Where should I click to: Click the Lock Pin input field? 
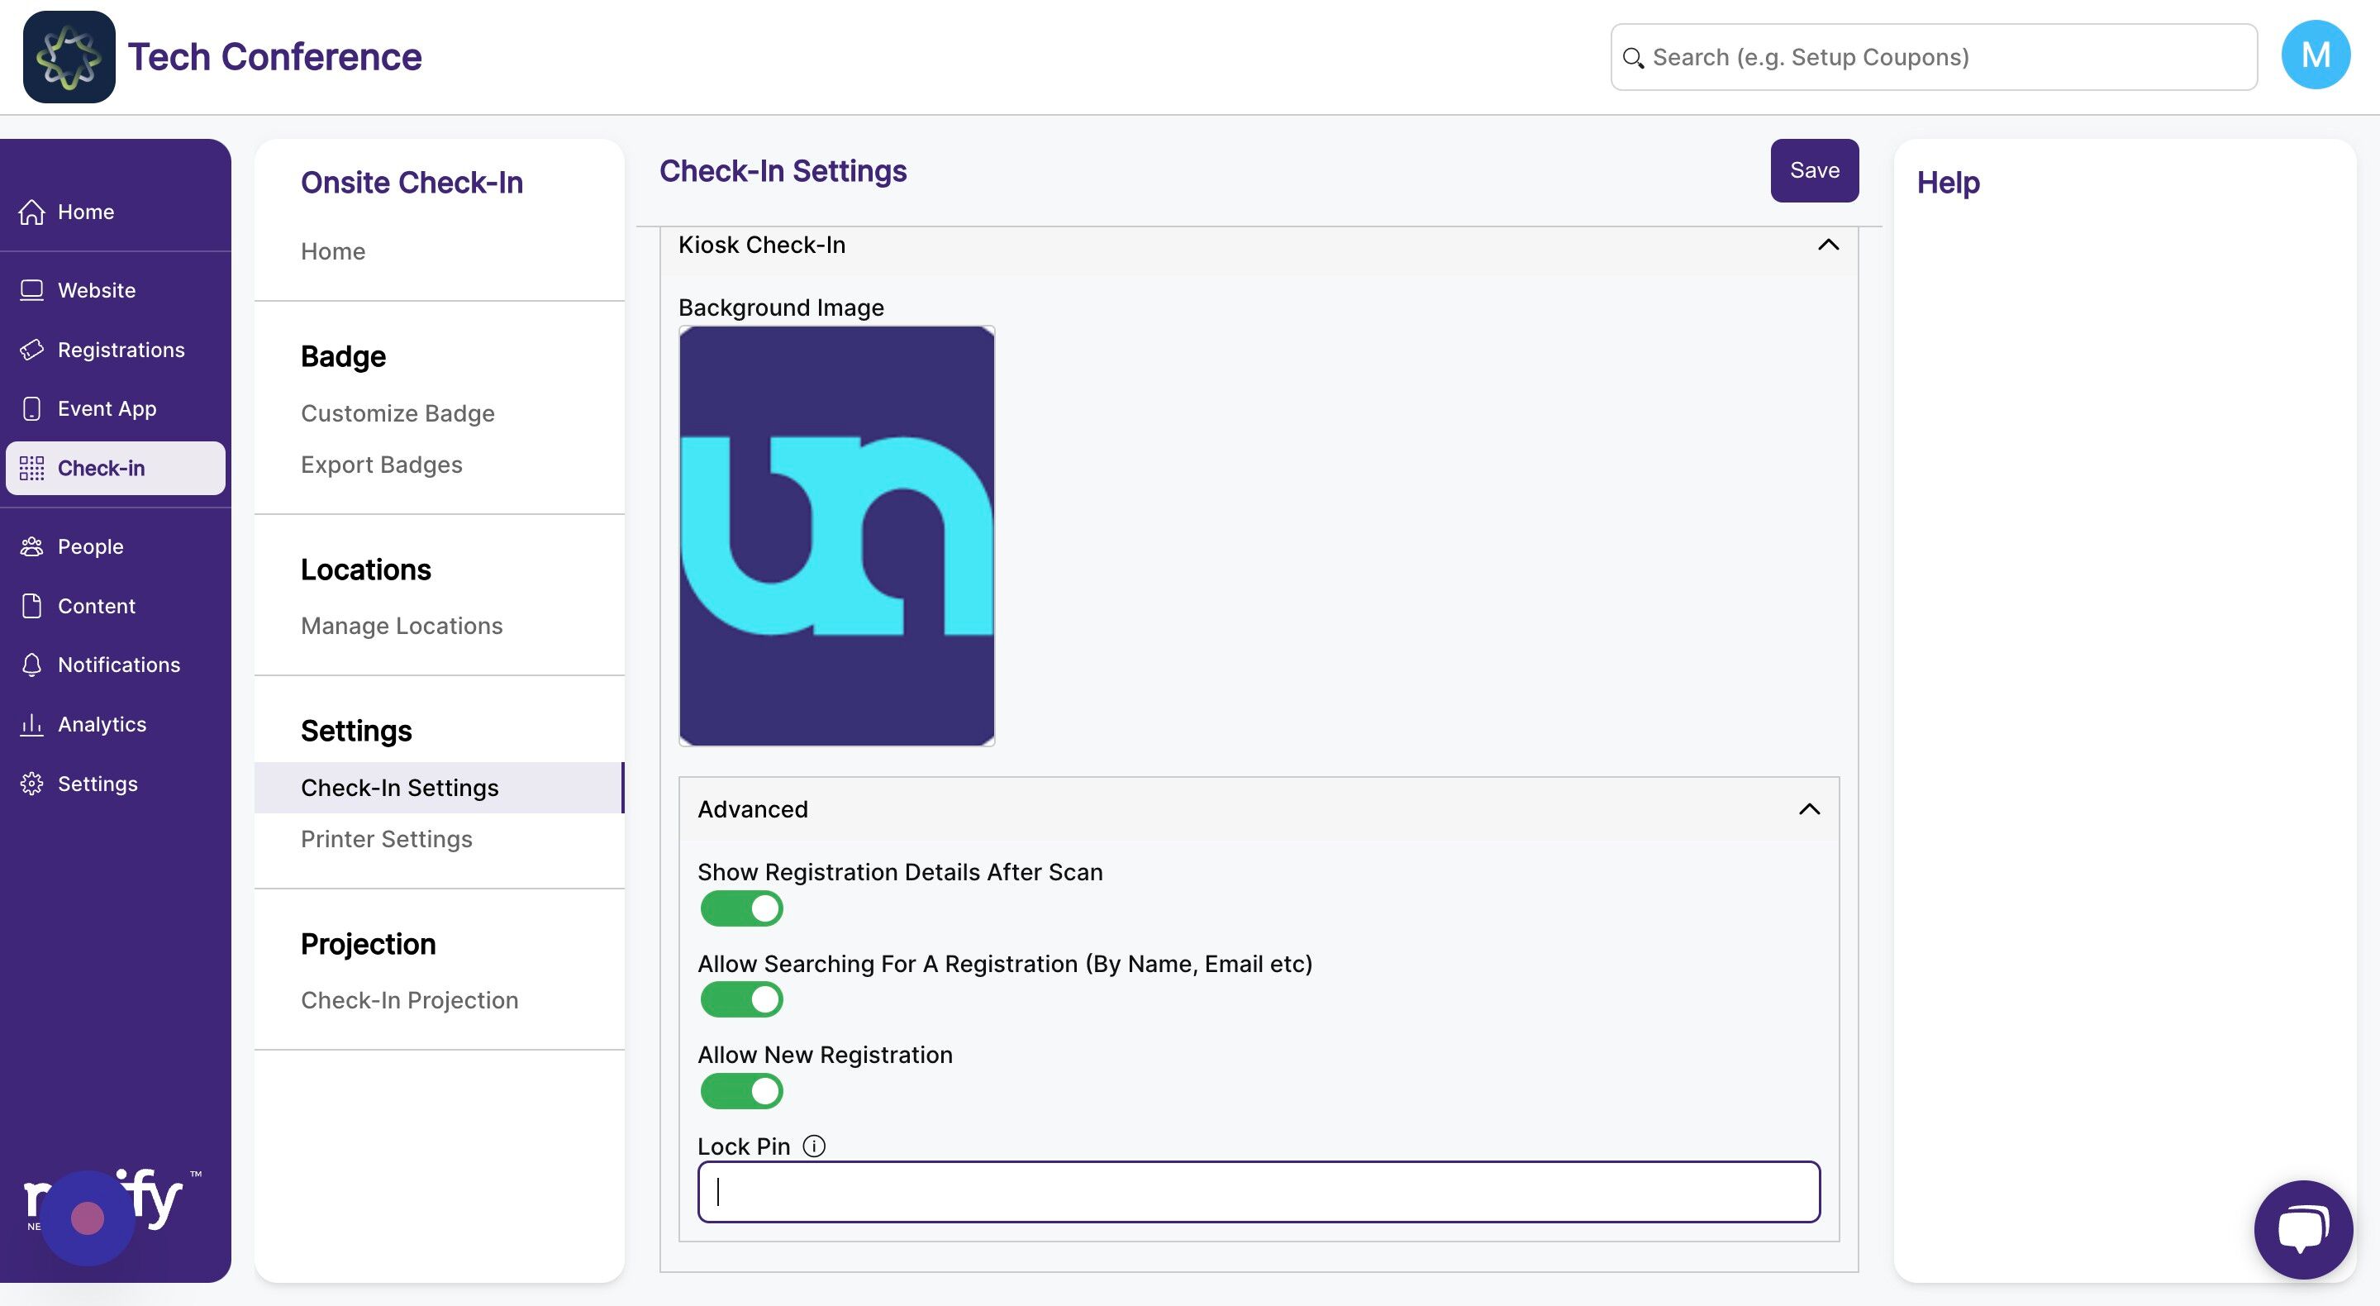[x=1259, y=1191]
